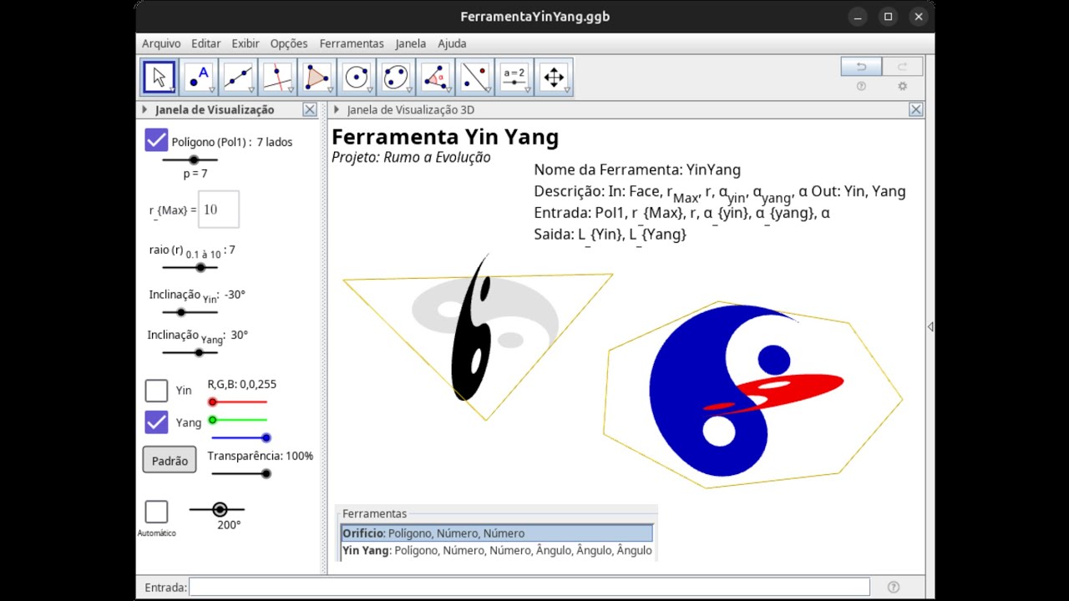Viewport: 1069px width, 601px height.
Task: Open the Angle tool dropdown arrow
Action: tap(448, 90)
